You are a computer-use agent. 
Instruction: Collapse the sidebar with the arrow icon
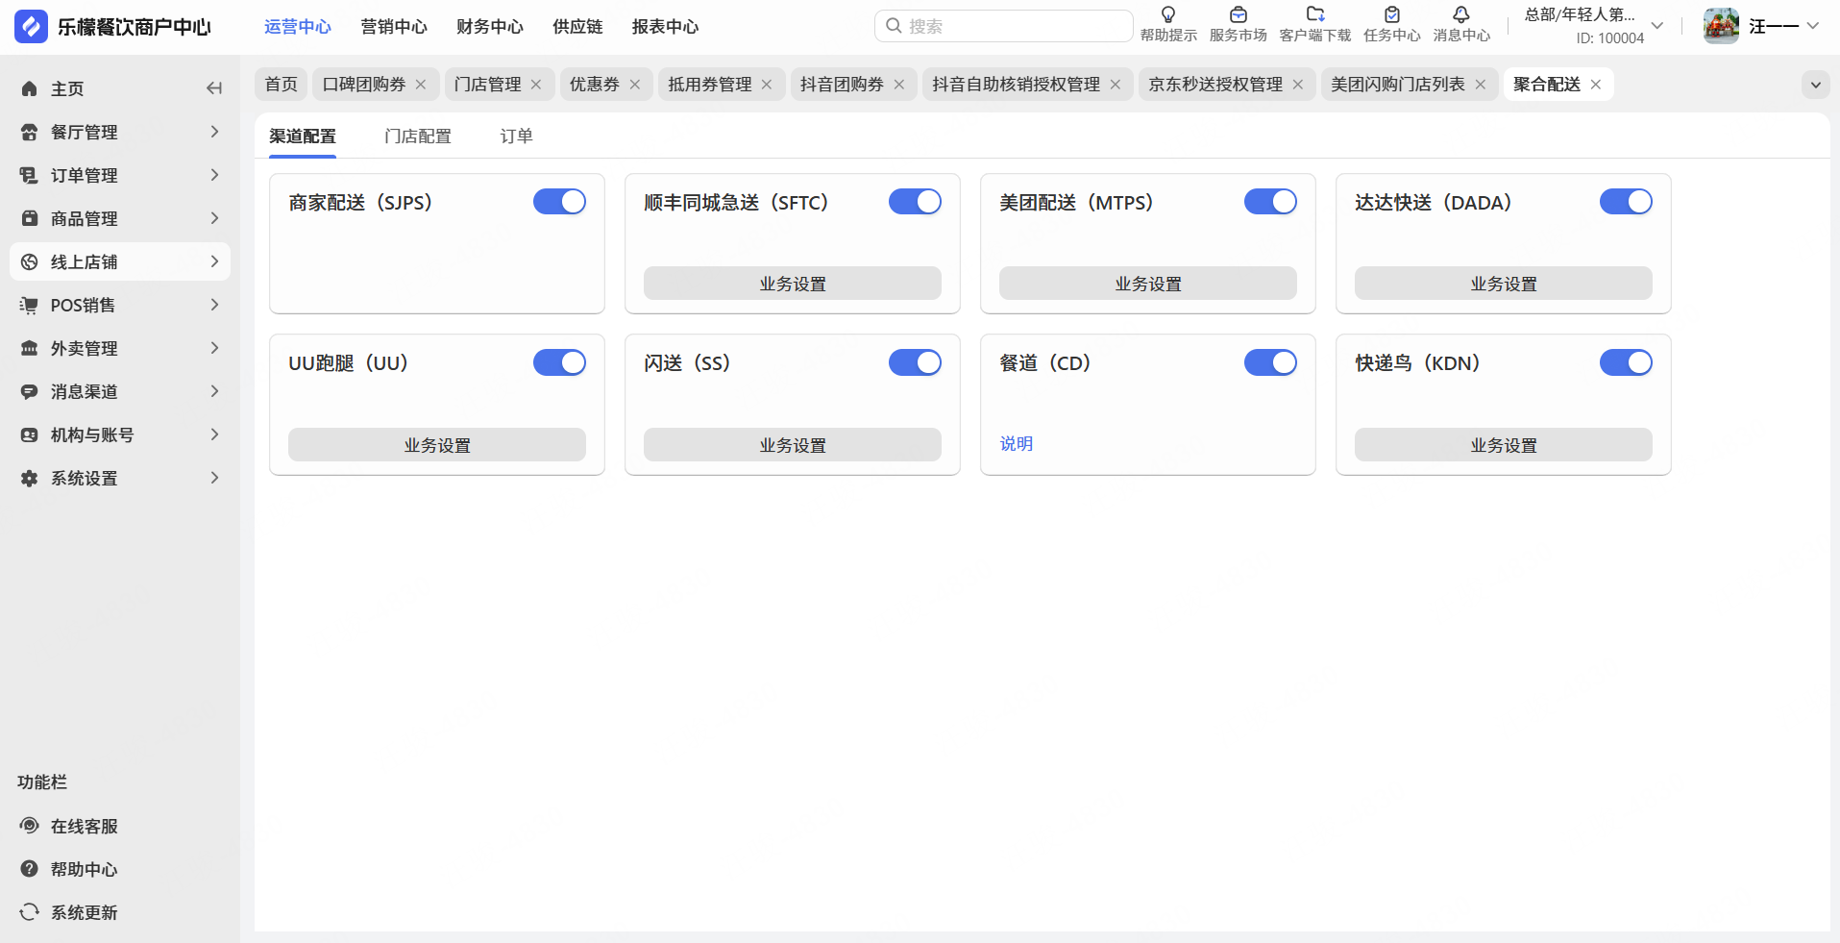point(214,88)
